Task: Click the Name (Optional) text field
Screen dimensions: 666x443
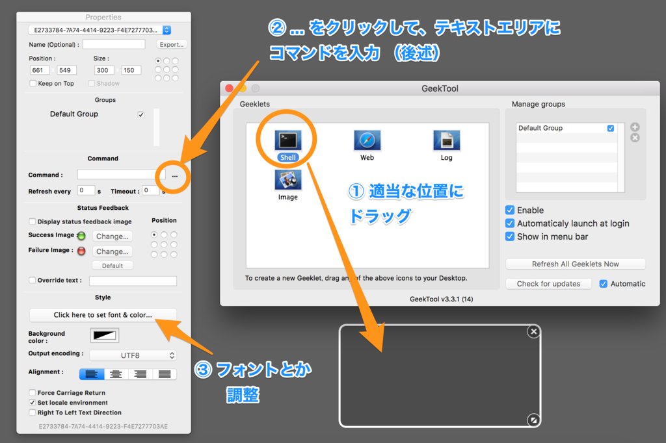Action: point(114,44)
